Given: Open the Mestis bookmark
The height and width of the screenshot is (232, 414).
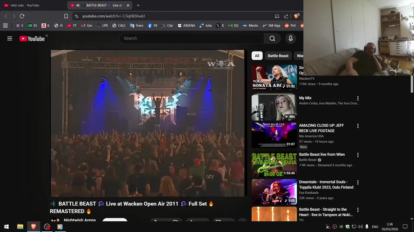Looking at the screenshot, I should tap(250, 25).
